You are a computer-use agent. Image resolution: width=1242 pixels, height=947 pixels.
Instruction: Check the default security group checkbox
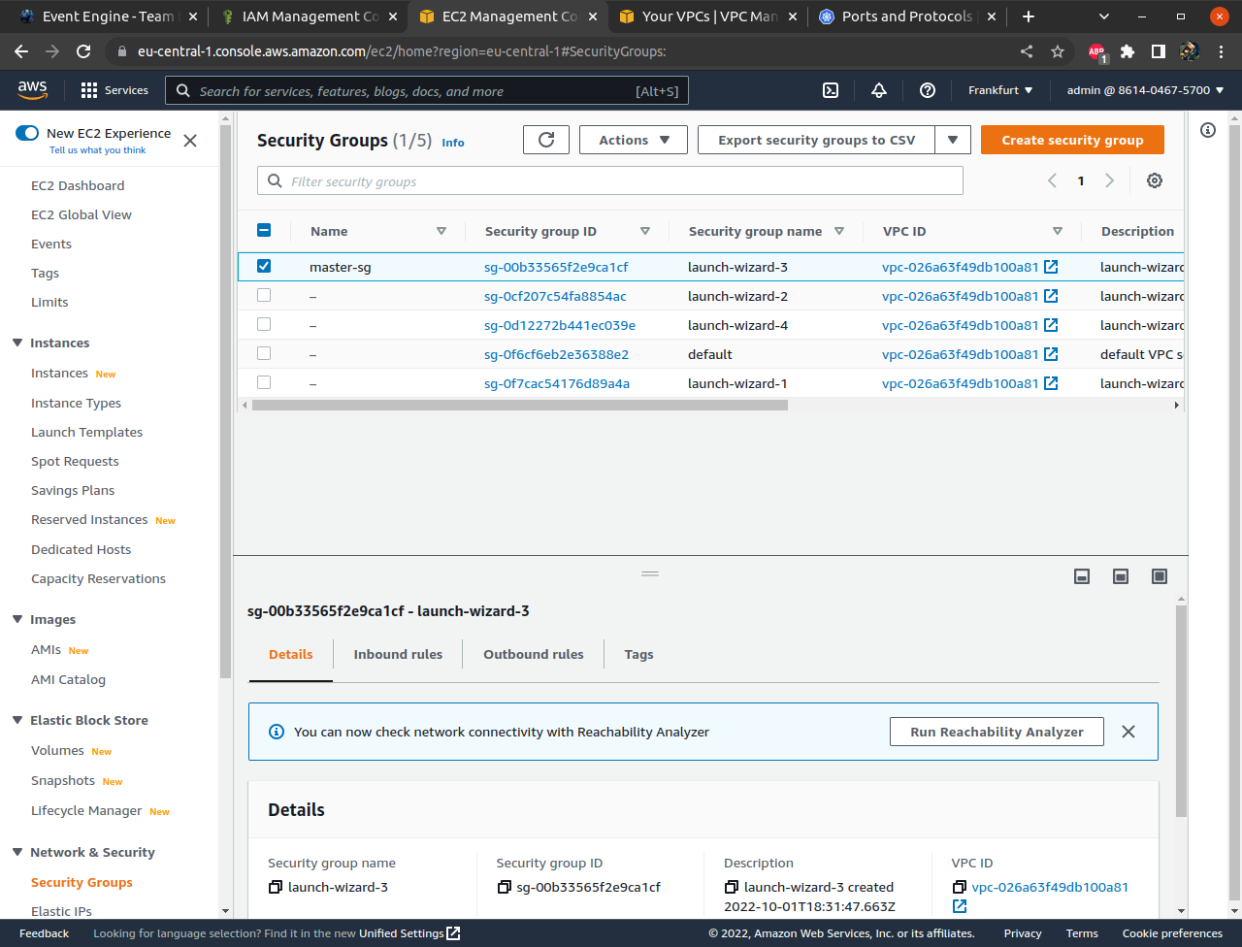coord(264,353)
